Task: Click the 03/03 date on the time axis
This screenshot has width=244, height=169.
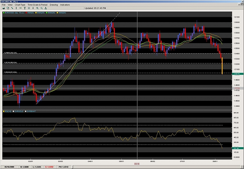Action: [x=61, y=161]
